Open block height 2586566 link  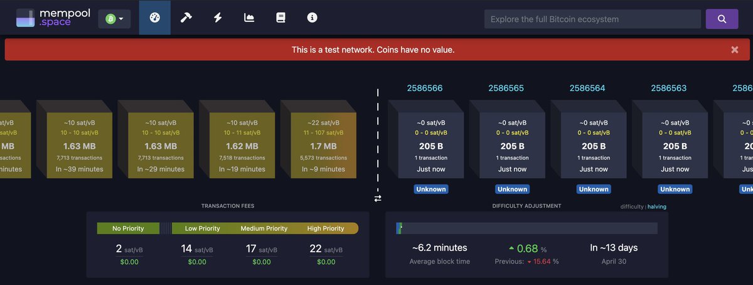(425, 88)
